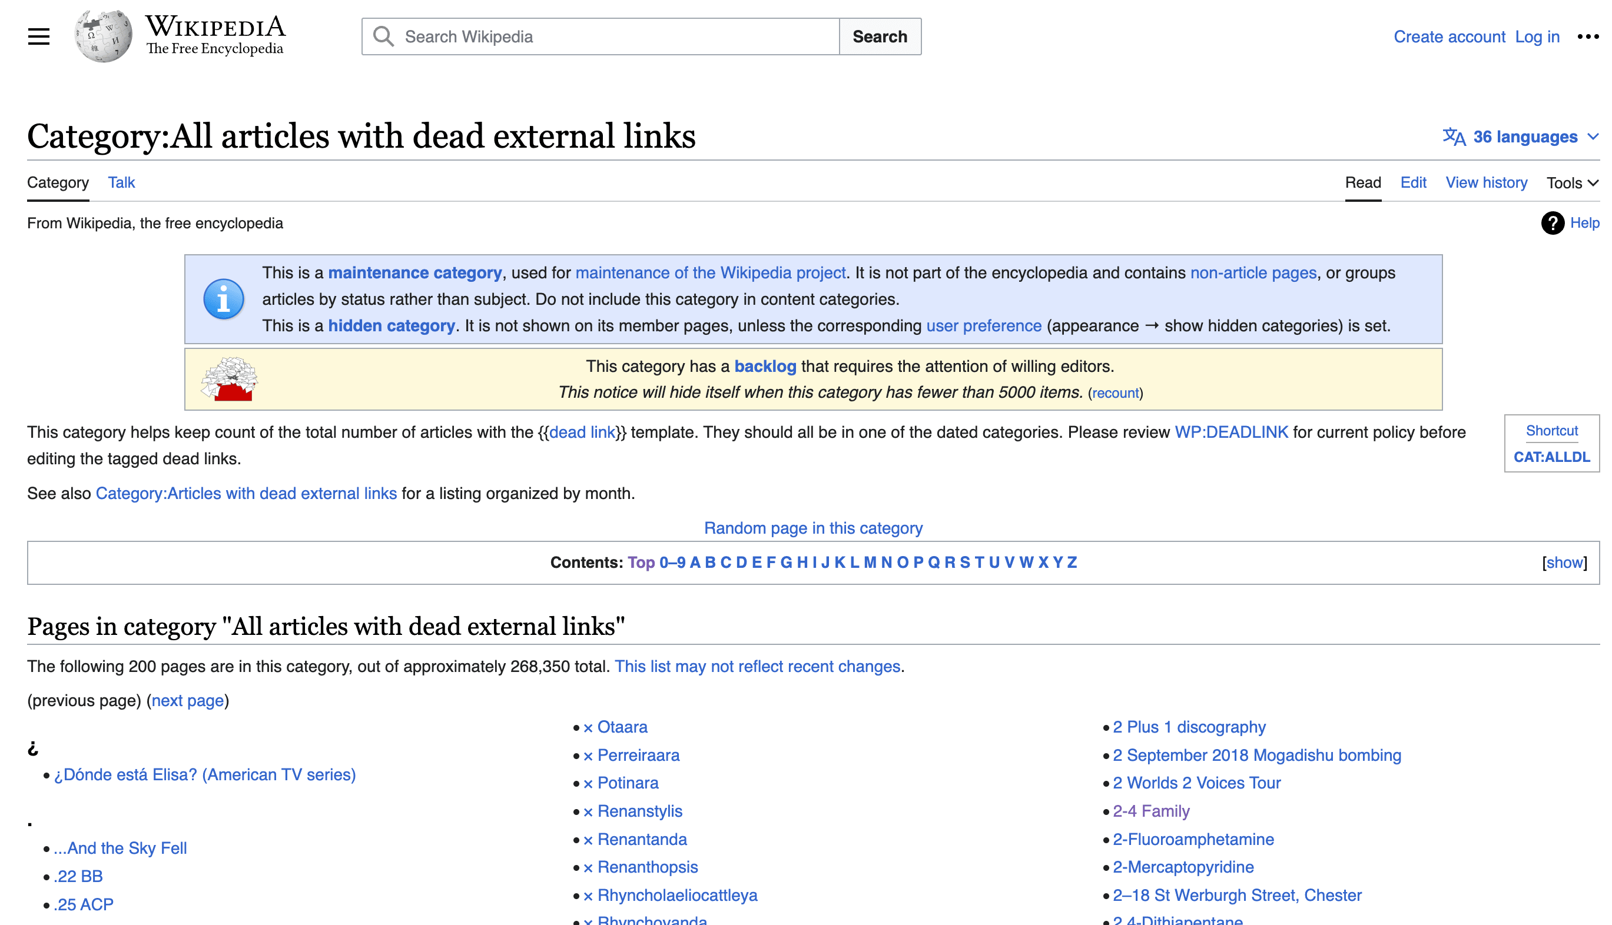Click the magnifying glass search icon
Image resolution: width=1612 pixels, height=925 pixels.
click(x=383, y=36)
